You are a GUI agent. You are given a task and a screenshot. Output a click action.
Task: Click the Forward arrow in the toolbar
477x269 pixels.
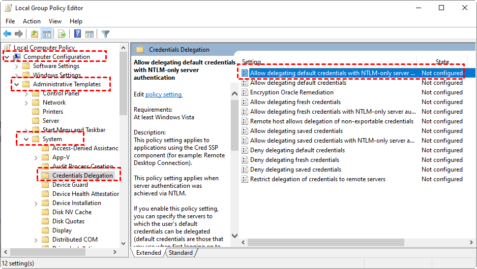[19, 34]
